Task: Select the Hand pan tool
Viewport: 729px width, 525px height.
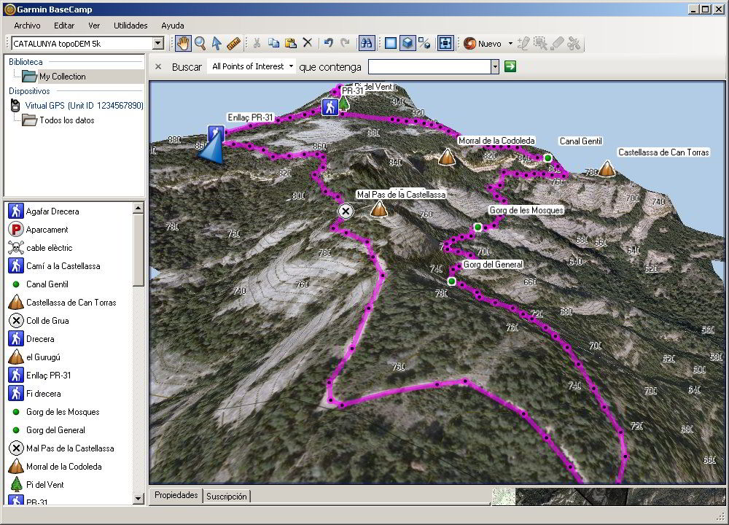Action: click(184, 44)
